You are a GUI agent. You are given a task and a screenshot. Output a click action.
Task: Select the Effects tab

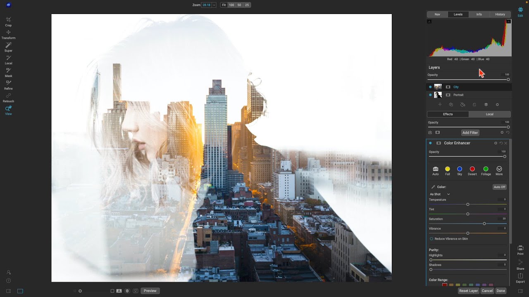(448, 114)
